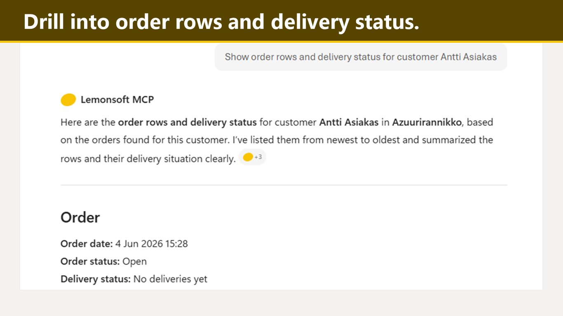
Task: Click the bold Azuurirannikko text
Action: tap(427, 122)
